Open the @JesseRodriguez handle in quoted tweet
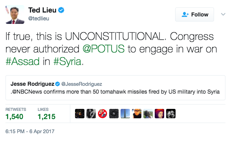This screenshot has width=238, height=141. tap(82, 84)
